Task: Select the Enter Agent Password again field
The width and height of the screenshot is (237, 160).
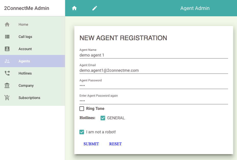Action: click(154, 101)
